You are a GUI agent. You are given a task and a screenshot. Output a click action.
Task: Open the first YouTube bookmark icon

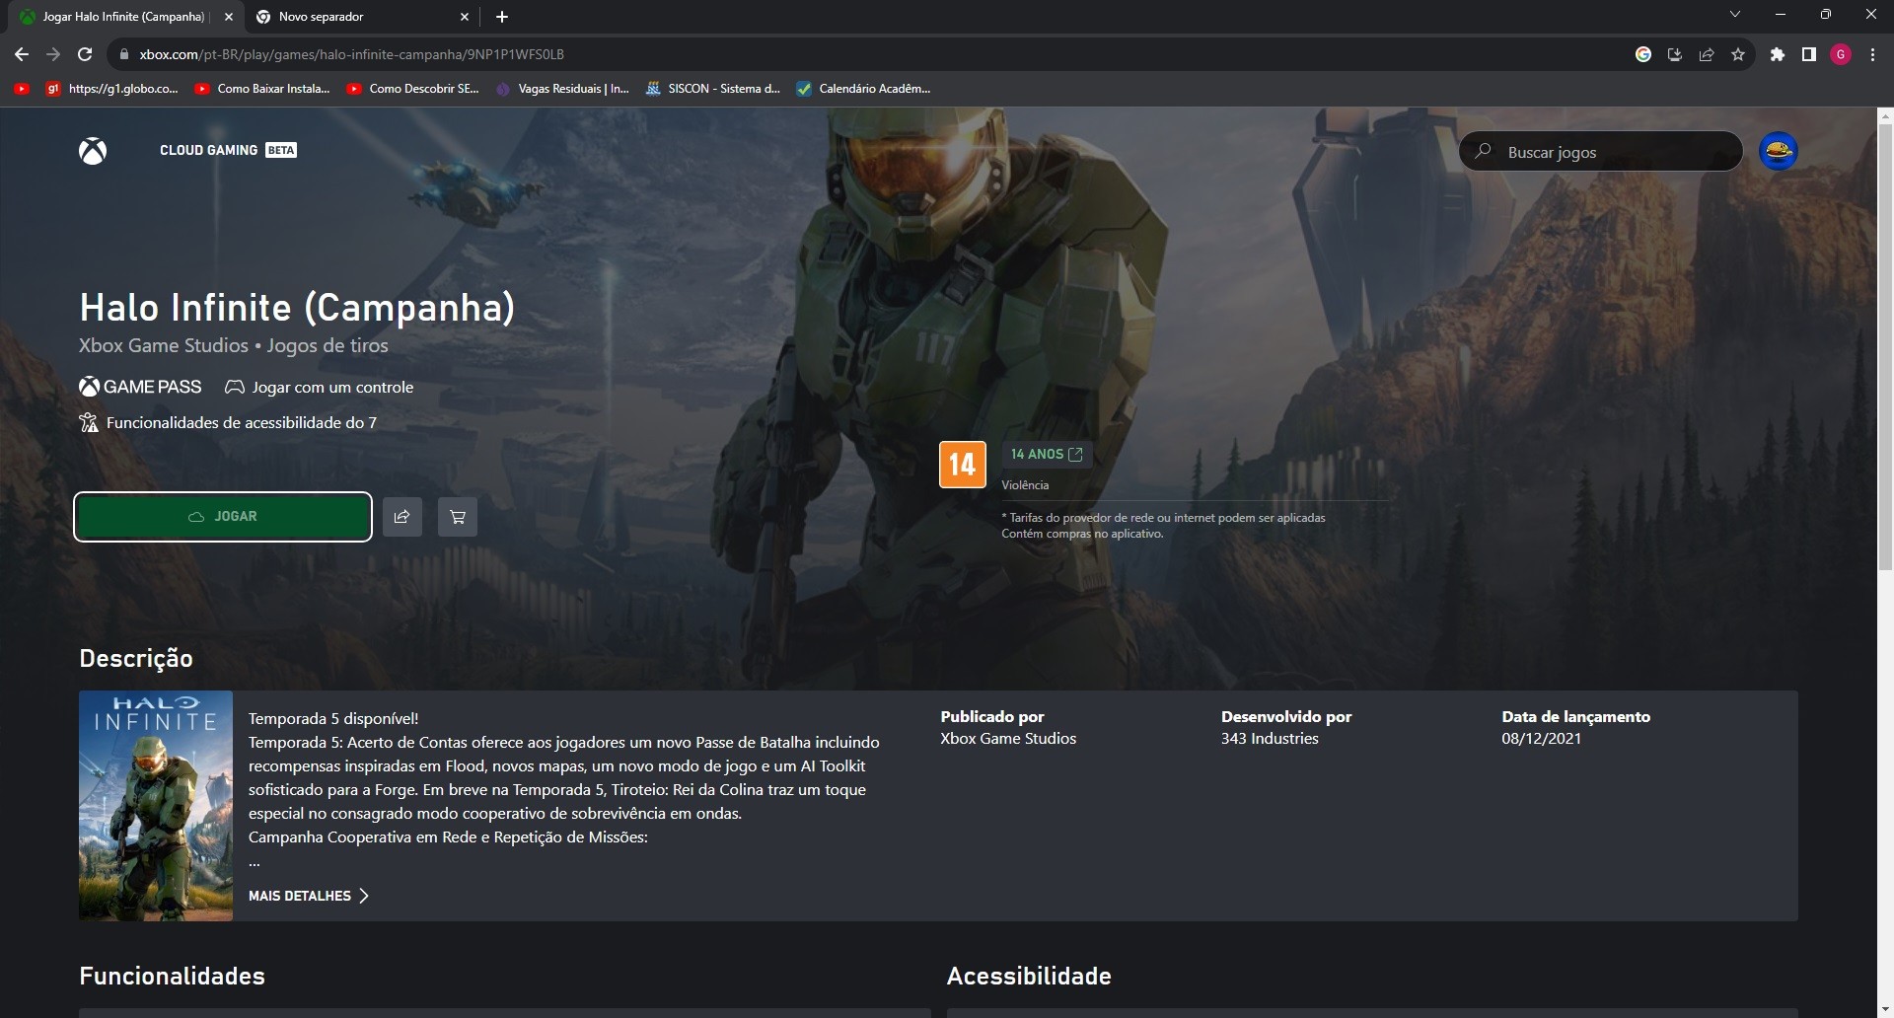[x=22, y=89]
